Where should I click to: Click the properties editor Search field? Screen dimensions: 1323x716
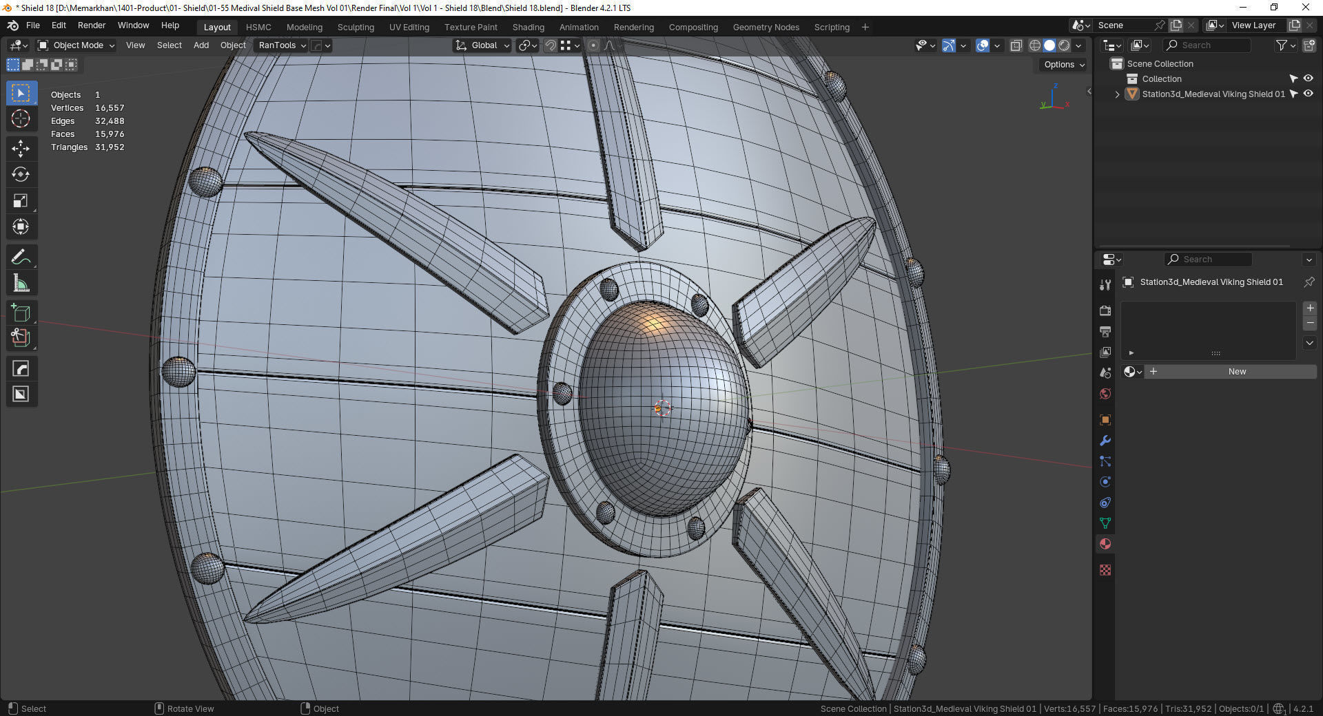(1208, 260)
